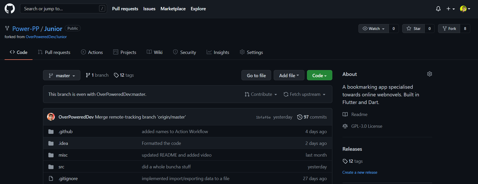Open the GPL-3.0 License link
This screenshot has width=478, height=184.
click(362, 126)
